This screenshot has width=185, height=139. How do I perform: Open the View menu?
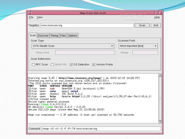click(40, 17)
